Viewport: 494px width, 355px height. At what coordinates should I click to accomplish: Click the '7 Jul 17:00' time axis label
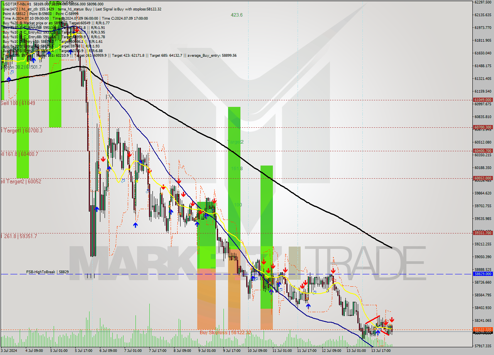point(157,351)
